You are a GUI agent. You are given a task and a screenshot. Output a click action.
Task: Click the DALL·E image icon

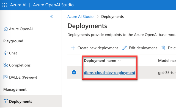[5, 77]
